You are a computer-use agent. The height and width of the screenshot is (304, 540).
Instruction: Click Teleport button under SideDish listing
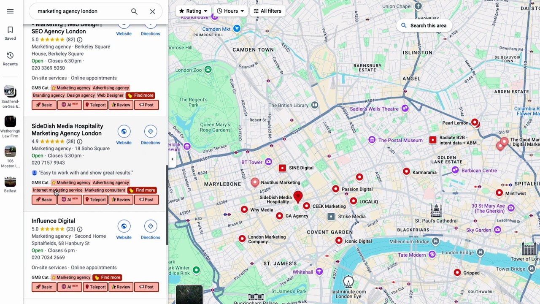pos(95,200)
